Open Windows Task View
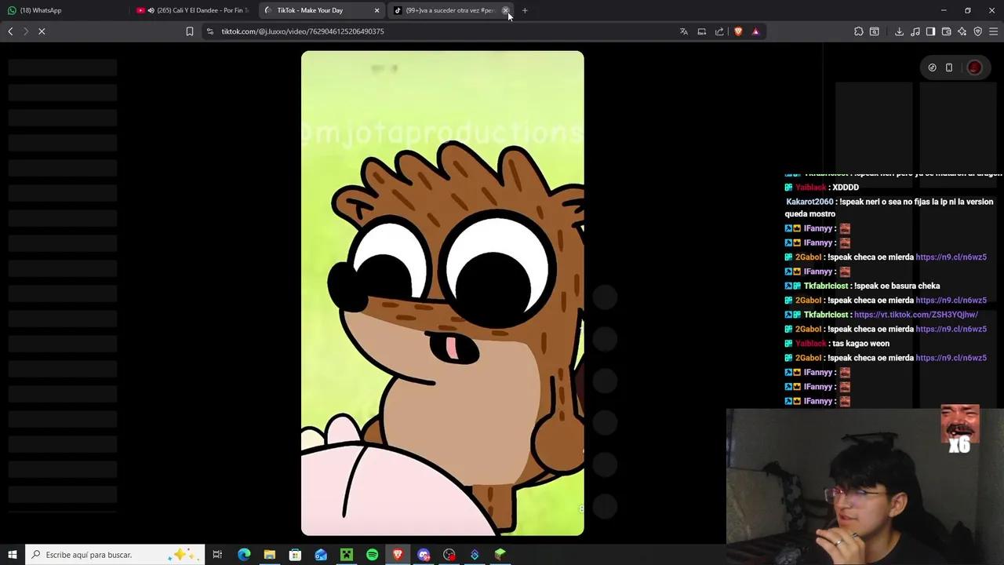 coord(217,555)
